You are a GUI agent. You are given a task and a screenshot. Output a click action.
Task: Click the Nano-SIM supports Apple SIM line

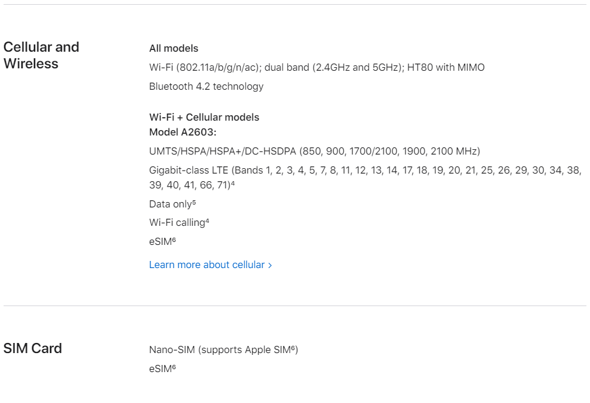[x=224, y=350]
